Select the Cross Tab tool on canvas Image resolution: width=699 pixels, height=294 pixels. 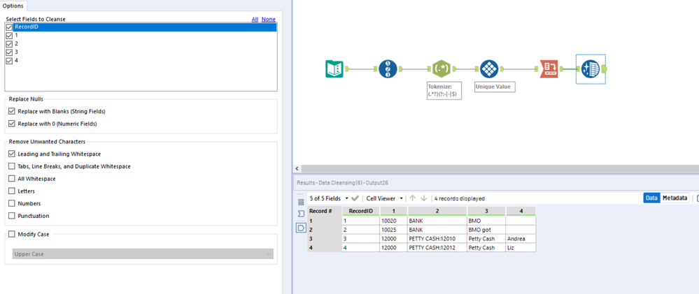pos(549,69)
